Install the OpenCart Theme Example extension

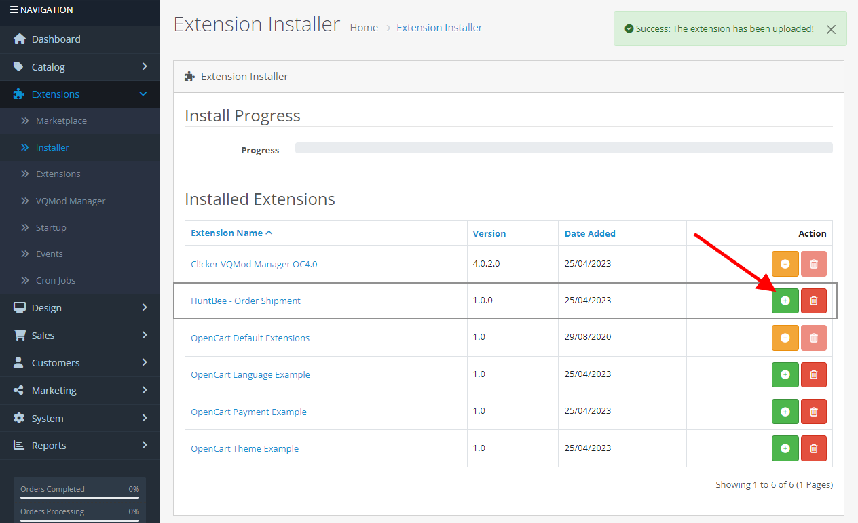click(785, 448)
